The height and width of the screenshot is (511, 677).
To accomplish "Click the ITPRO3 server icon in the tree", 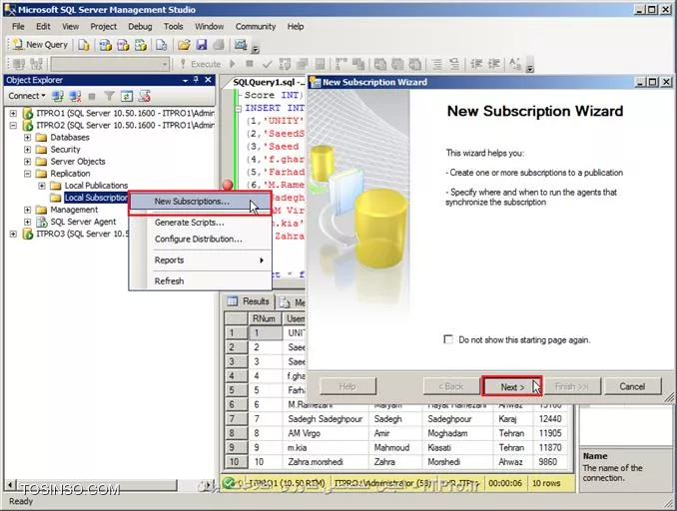I will [28, 234].
